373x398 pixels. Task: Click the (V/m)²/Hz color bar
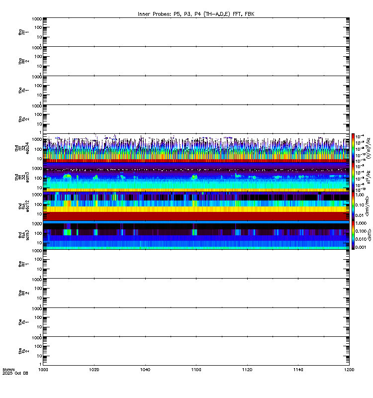pyautogui.click(x=353, y=148)
